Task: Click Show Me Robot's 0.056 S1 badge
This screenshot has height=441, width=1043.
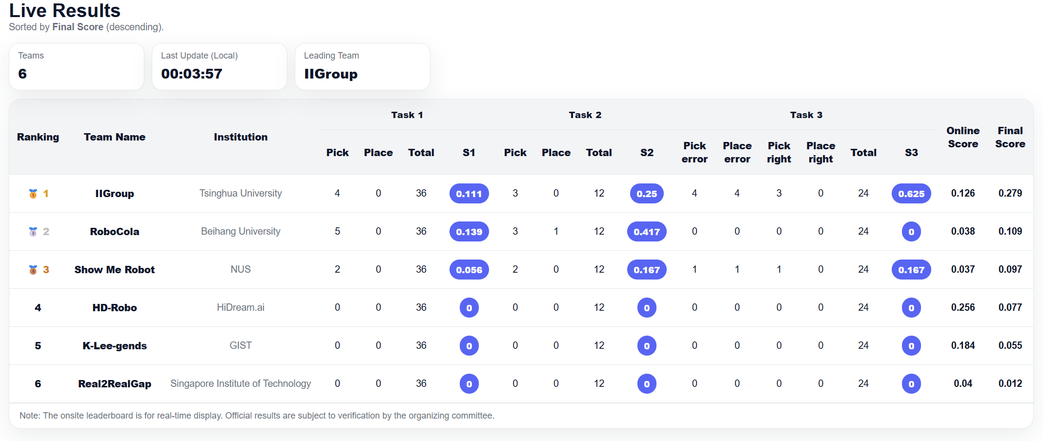Action: coord(469,270)
